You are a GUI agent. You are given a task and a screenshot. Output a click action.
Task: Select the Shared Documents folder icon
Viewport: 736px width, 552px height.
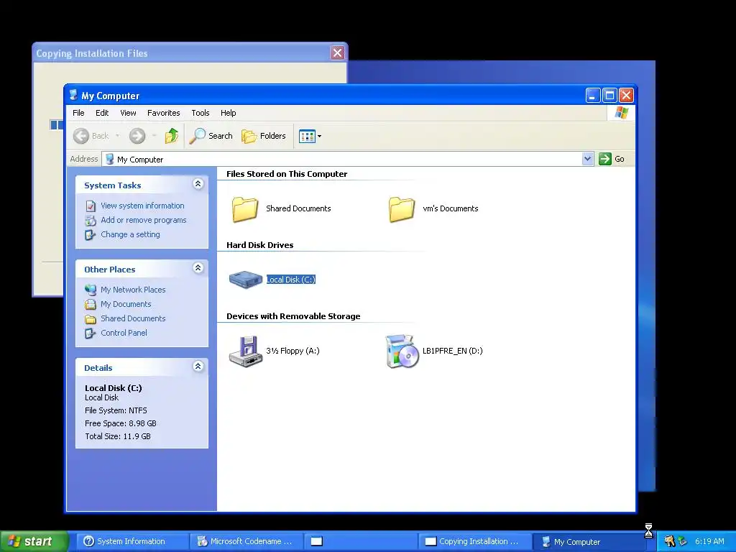tap(245, 209)
